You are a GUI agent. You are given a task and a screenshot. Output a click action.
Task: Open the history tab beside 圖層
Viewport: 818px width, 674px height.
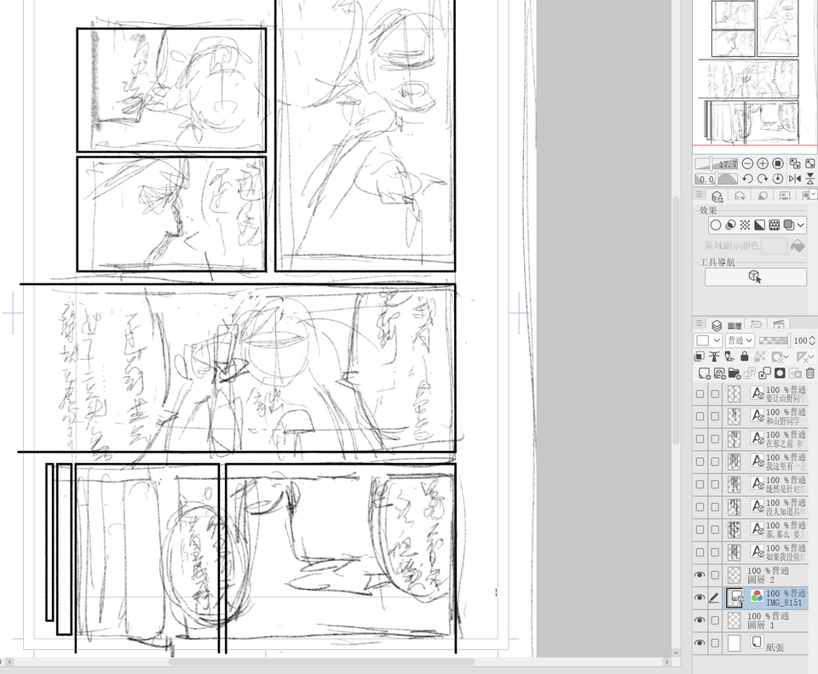[756, 324]
